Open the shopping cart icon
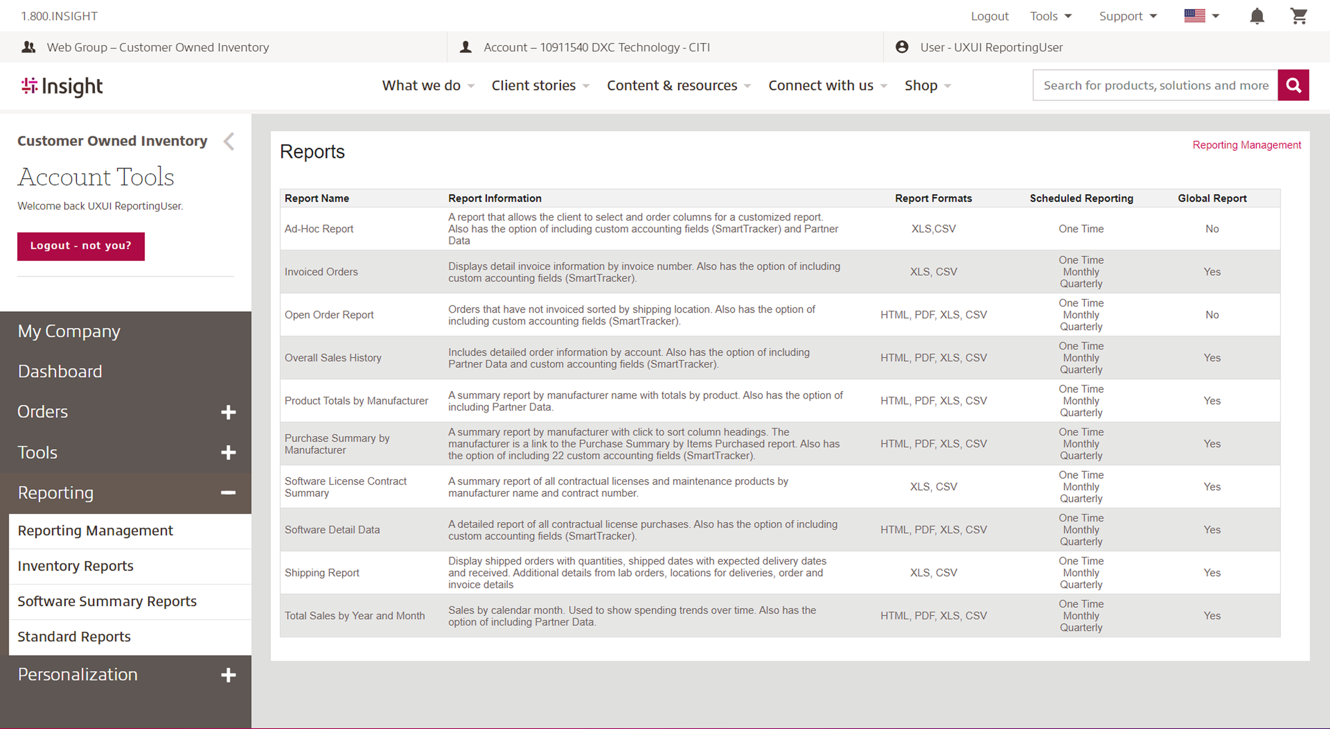The height and width of the screenshot is (729, 1330). 1299,16
